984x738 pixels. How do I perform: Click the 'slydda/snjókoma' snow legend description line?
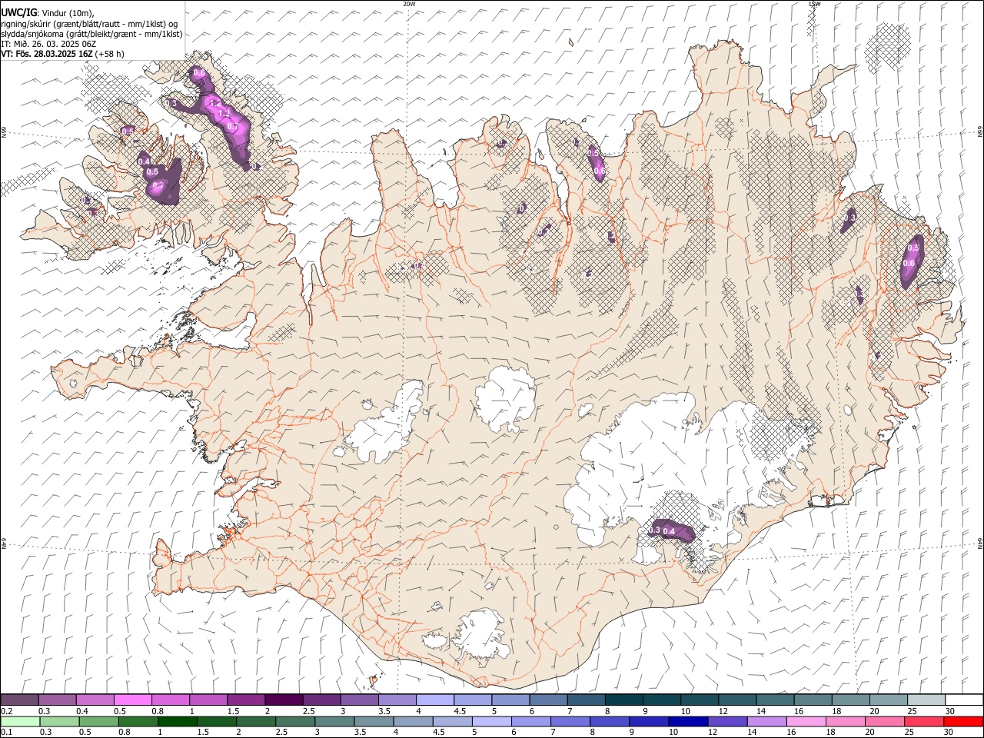91,34
